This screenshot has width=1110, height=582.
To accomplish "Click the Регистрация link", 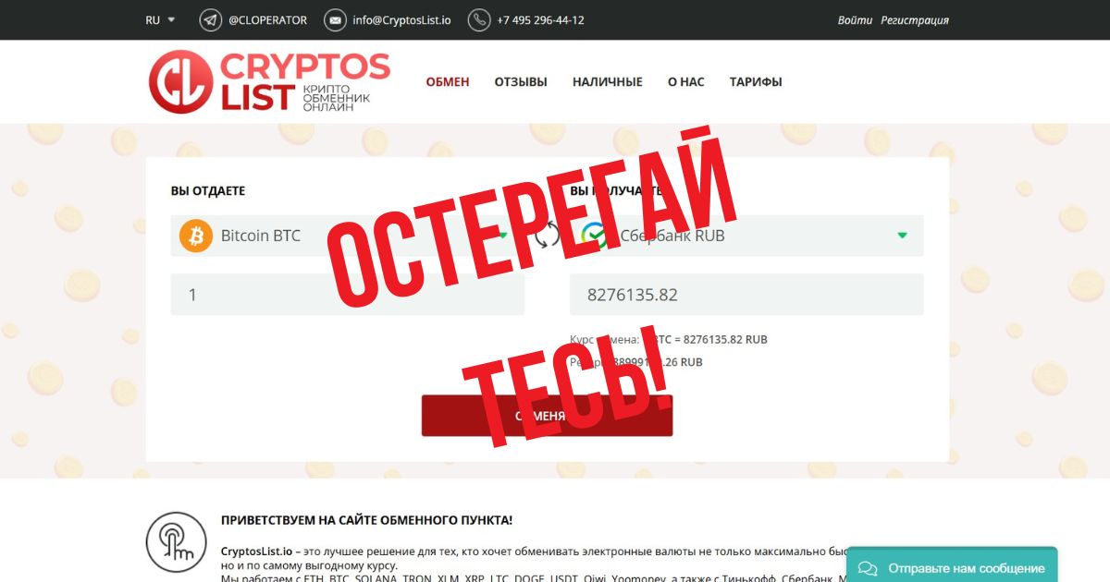I will click(915, 19).
